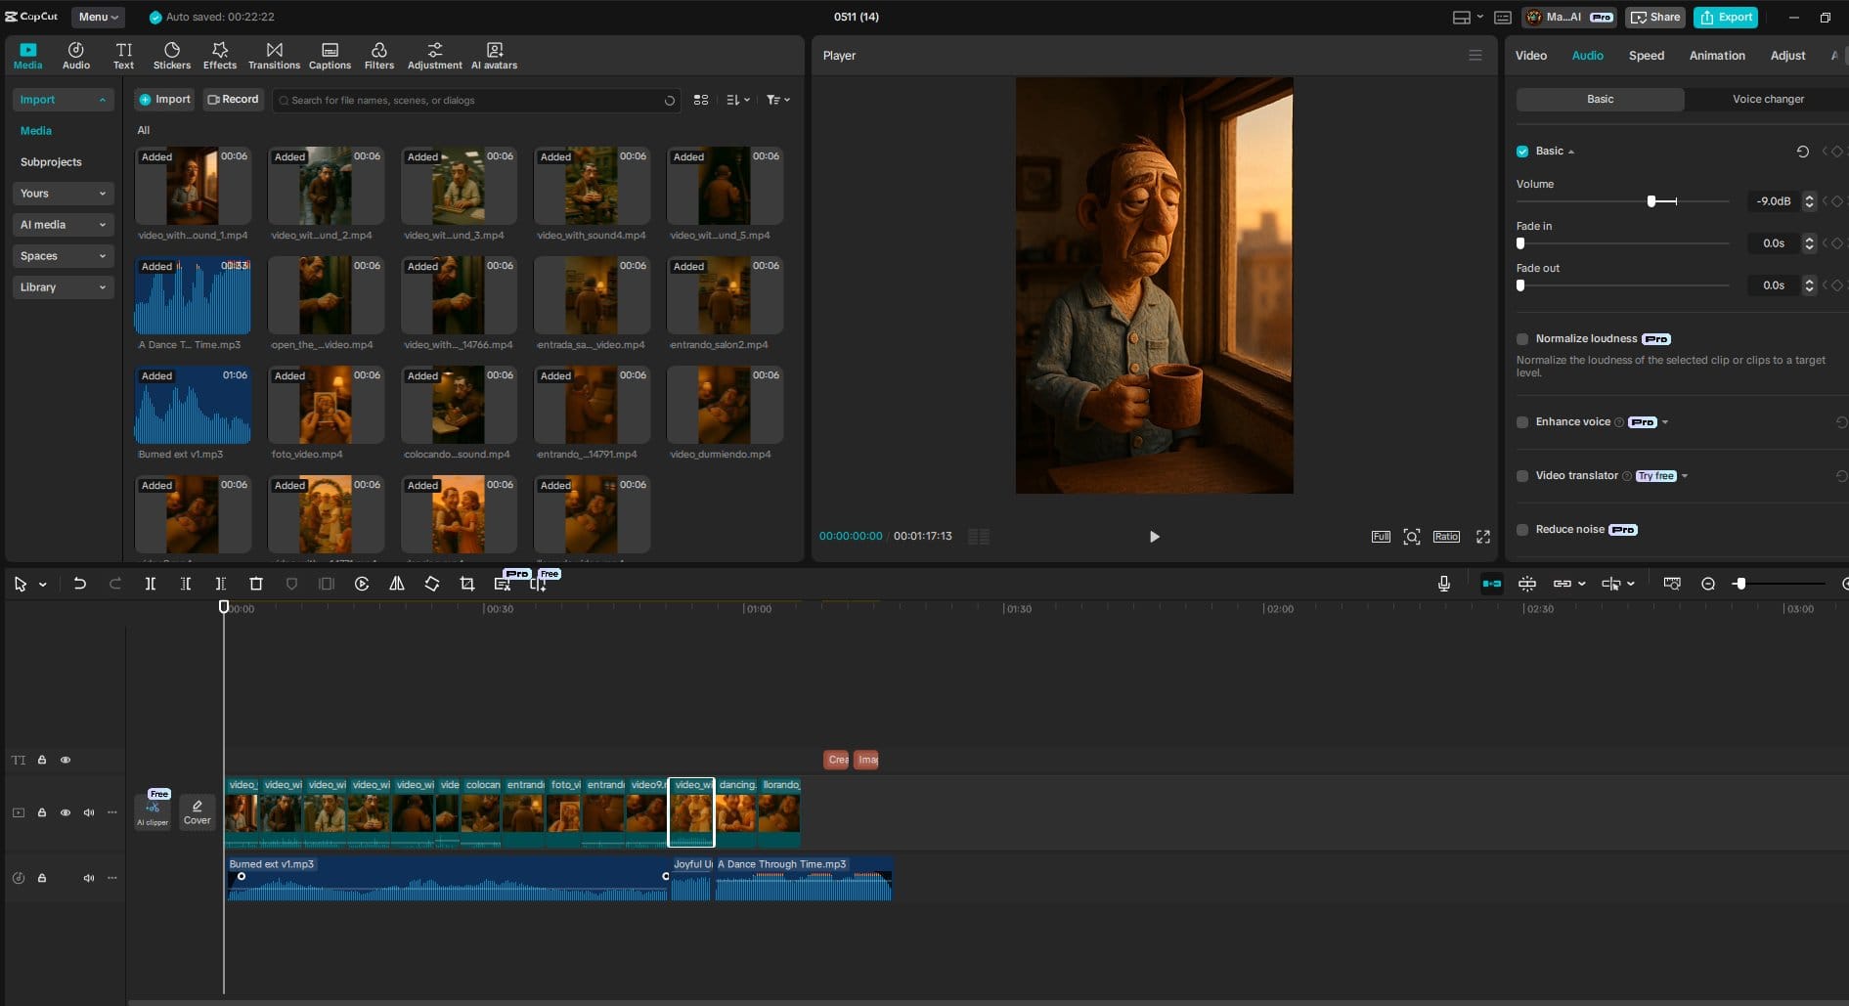Viewport: 1849px width, 1006px height.
Task: Switch to the Voice changer tab
Action: tap(1768, 99)
